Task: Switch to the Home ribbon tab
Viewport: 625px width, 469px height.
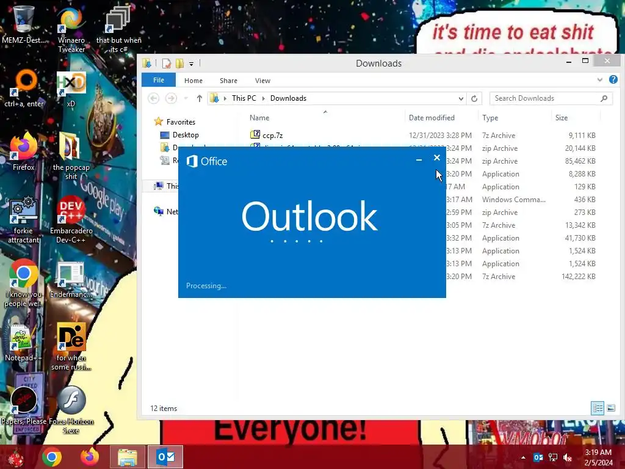Action: 193,81
